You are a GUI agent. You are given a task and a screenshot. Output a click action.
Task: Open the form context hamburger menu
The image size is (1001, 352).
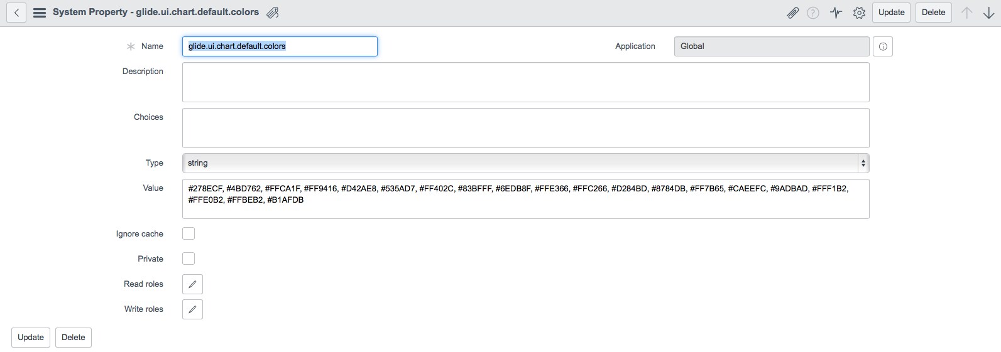39,13
